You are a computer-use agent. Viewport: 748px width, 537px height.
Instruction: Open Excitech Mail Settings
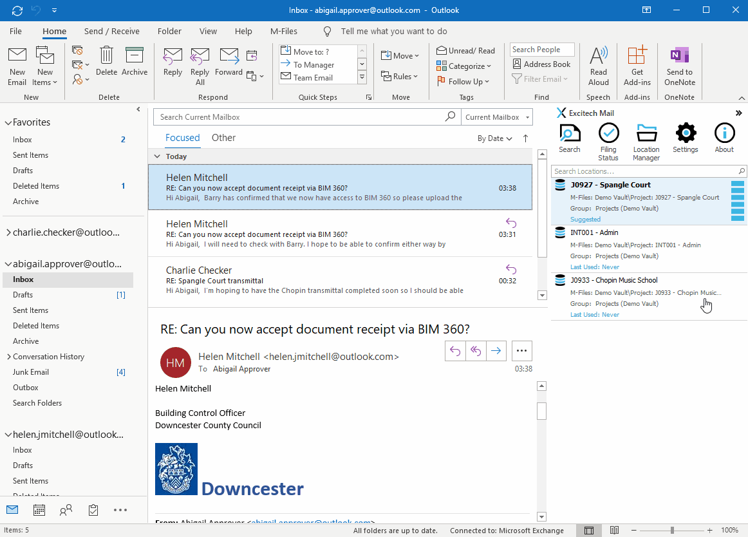click(x=685, y=137)
